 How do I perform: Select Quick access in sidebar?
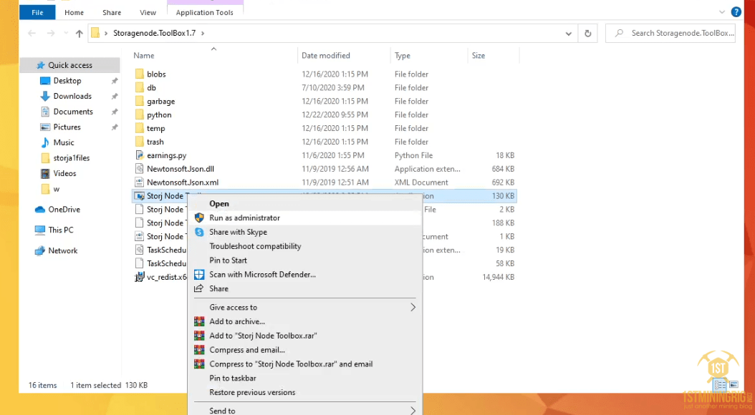pos(69,65)
